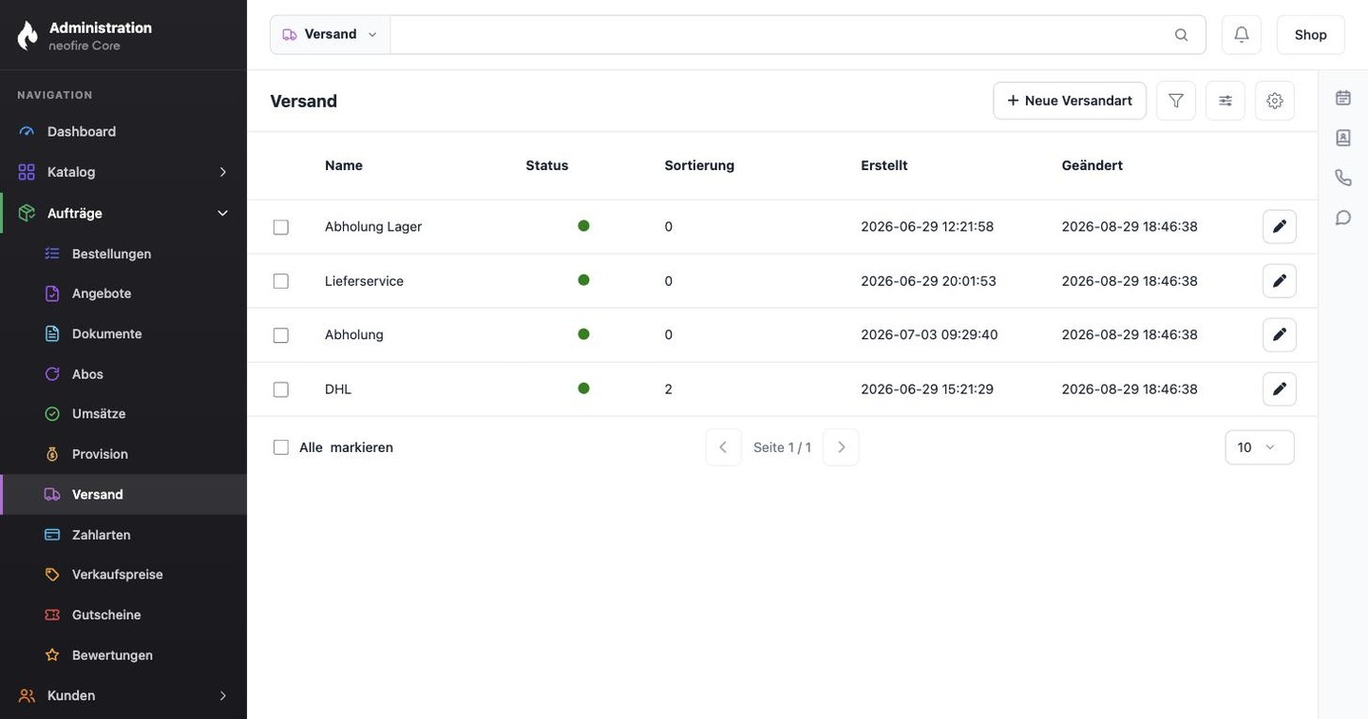The width and height of the screenshot is (1368, 719).
Task: Open the sliders options icon
Action: pos(1225,101)
